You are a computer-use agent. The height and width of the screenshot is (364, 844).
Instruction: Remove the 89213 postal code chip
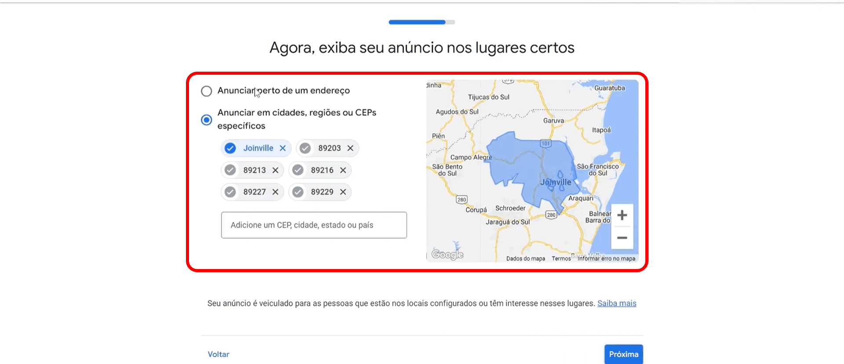click(275, 170)
